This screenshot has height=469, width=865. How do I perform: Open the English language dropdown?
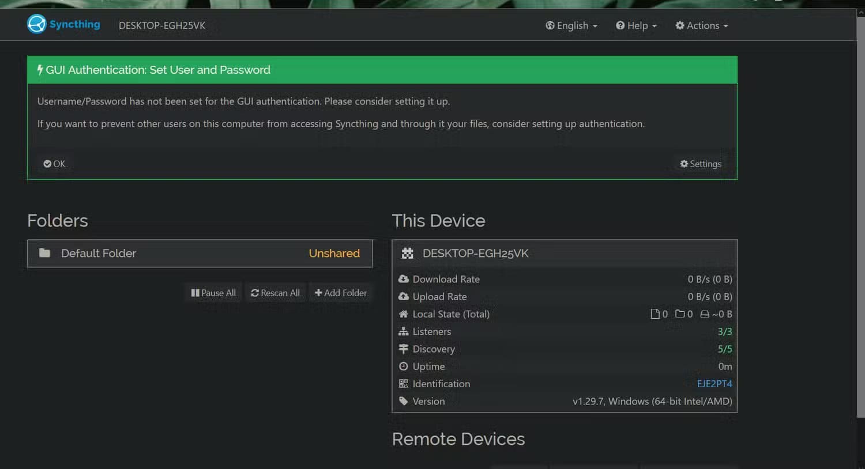pos(571,25)
